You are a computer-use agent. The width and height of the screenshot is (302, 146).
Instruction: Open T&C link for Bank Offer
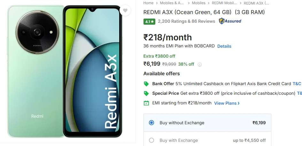coord(297,84)
